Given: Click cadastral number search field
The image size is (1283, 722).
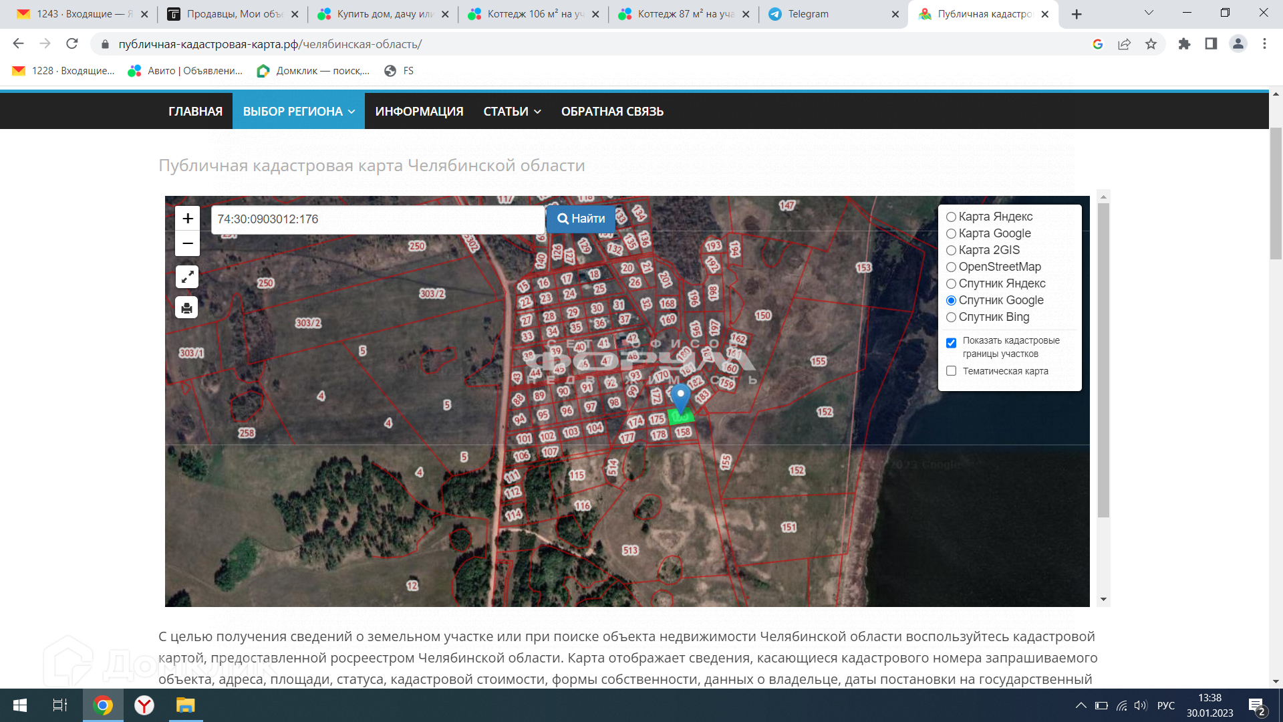Looking at the screenshot, I should click(x=378, y=219).
